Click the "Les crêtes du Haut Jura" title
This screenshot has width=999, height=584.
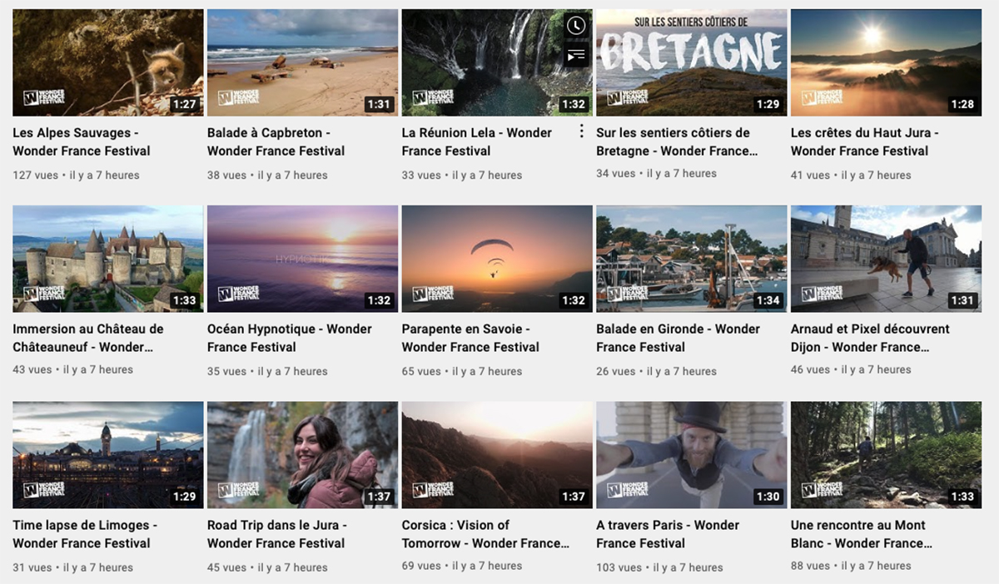(x=865, y=141)
